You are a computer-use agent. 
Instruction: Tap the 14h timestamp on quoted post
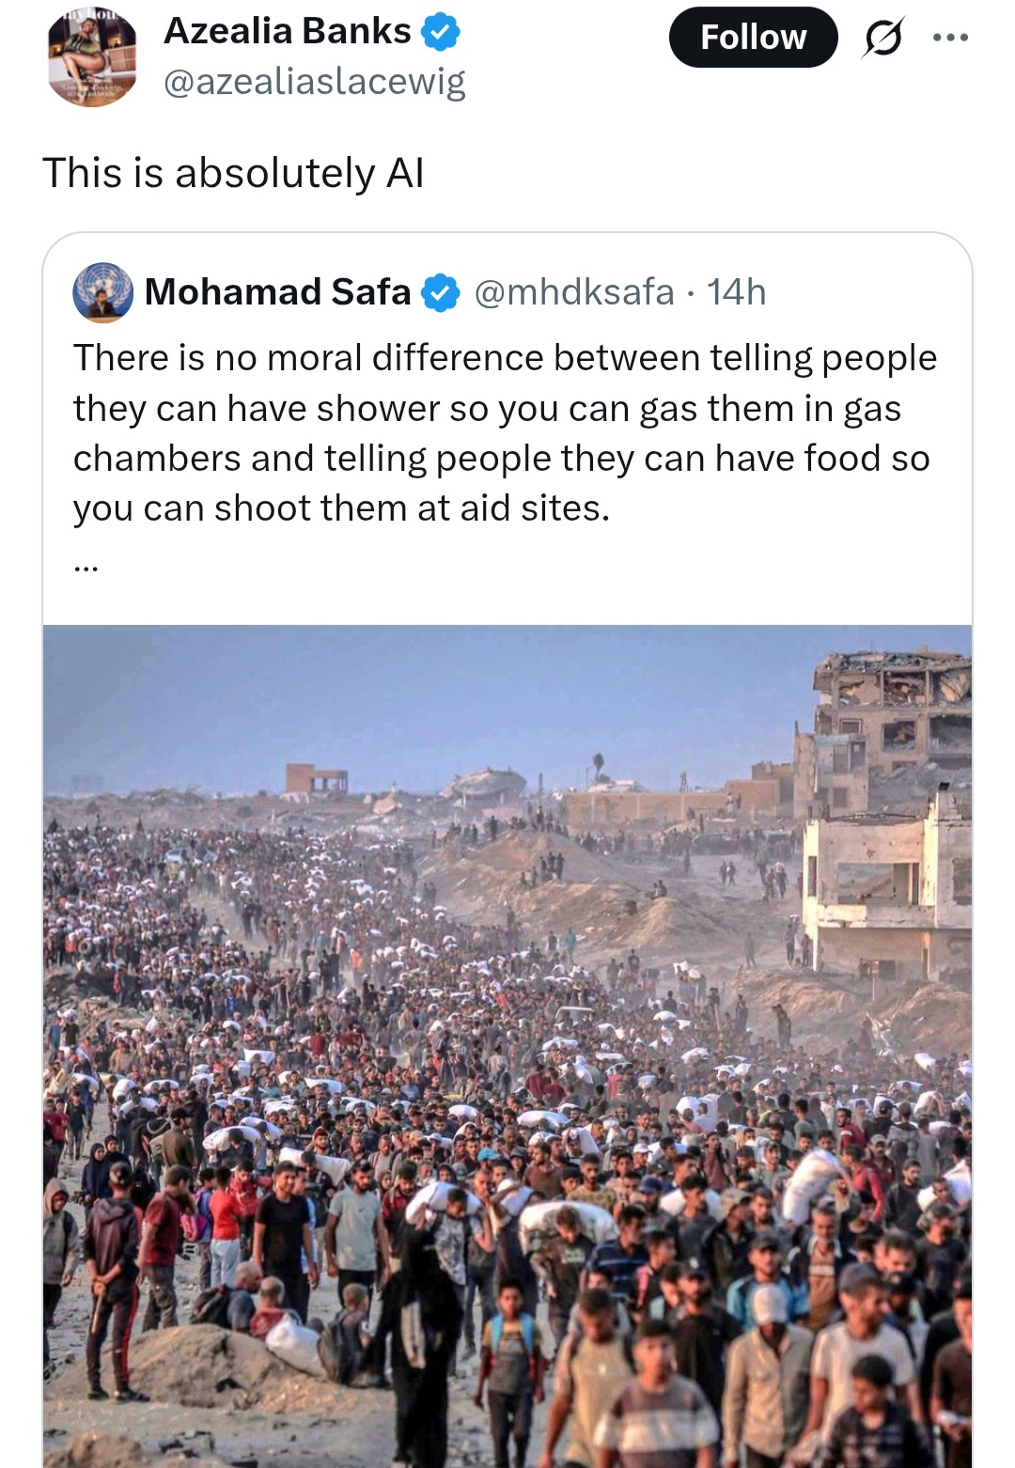coord(736,292)
